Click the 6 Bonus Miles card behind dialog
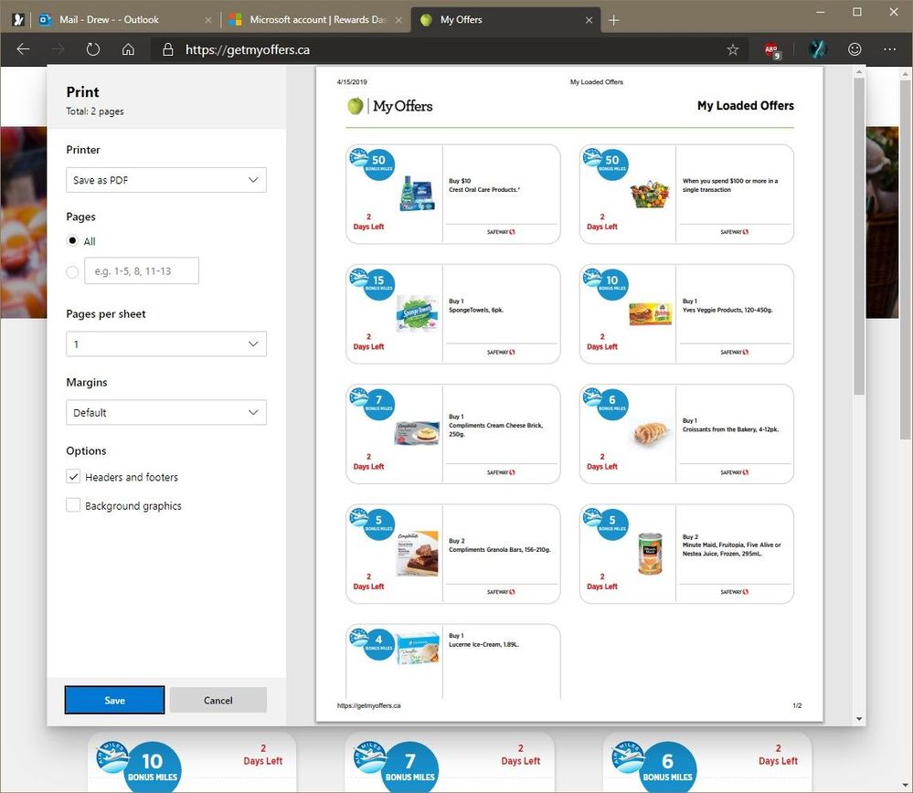This screenshot has height=793, width=913. [x=706, y=763]
